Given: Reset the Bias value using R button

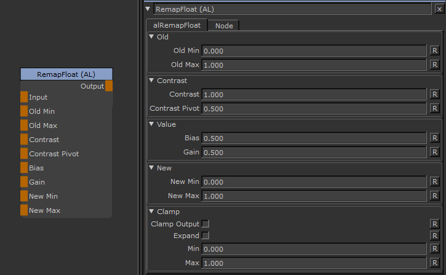Looking at the screenshot, I should pos(434,138).
